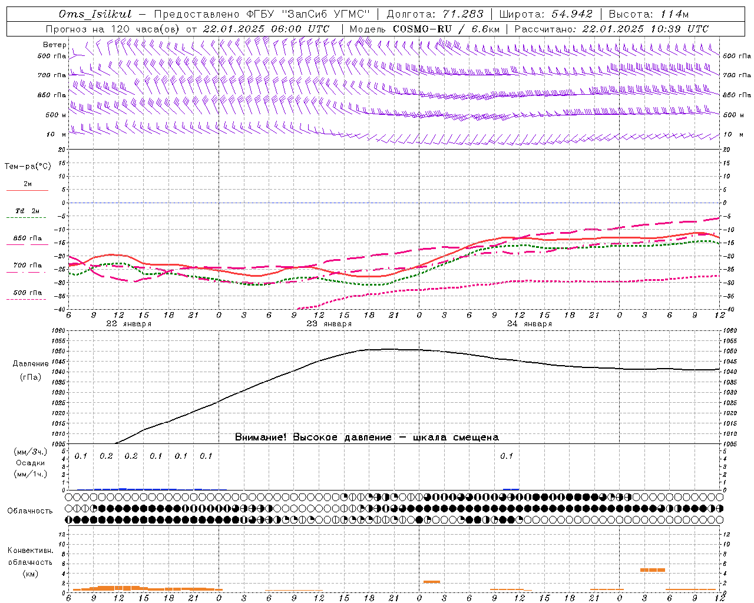Click the Осадки label
The width and height of the screenshot is (754, 603).
click(30, 463)
